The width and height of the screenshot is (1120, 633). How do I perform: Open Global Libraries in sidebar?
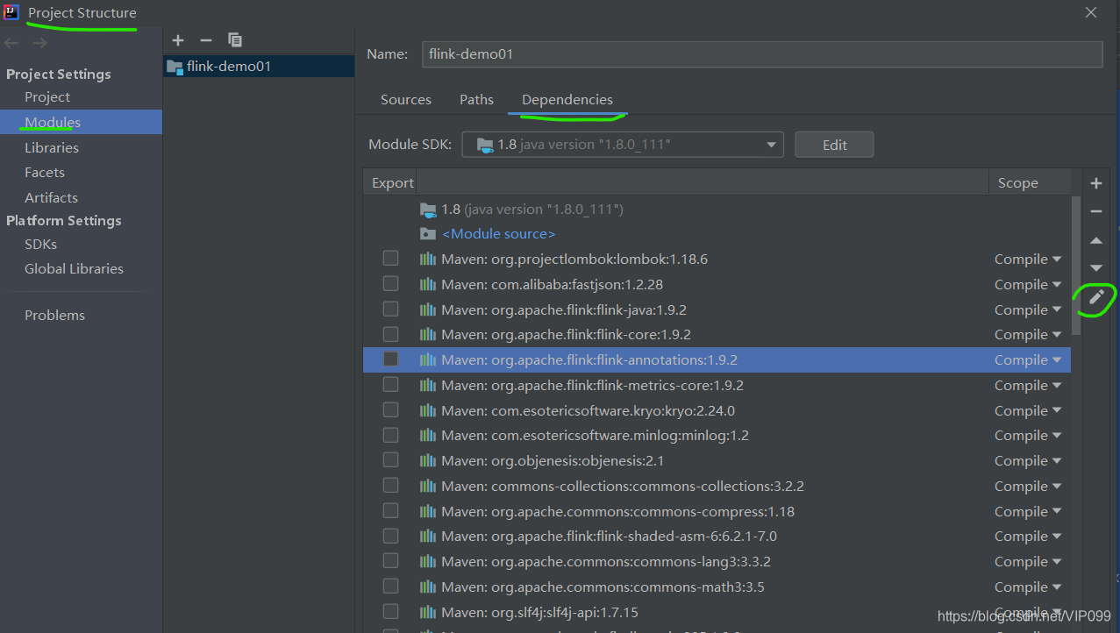(x=74, y=268)
